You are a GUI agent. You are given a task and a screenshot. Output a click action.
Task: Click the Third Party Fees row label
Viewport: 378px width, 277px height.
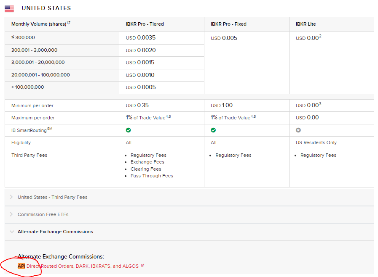point(29,155)
